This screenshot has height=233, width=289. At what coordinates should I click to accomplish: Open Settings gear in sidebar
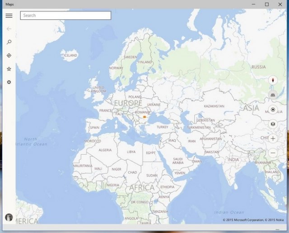(x=9, y=82)
